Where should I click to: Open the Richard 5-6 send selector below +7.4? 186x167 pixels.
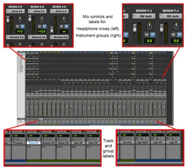coord(15,37)
